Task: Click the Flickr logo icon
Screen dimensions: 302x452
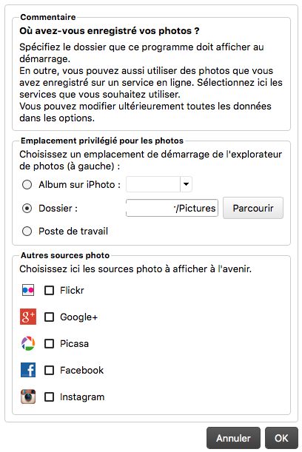Action: (x=28, y=290)
